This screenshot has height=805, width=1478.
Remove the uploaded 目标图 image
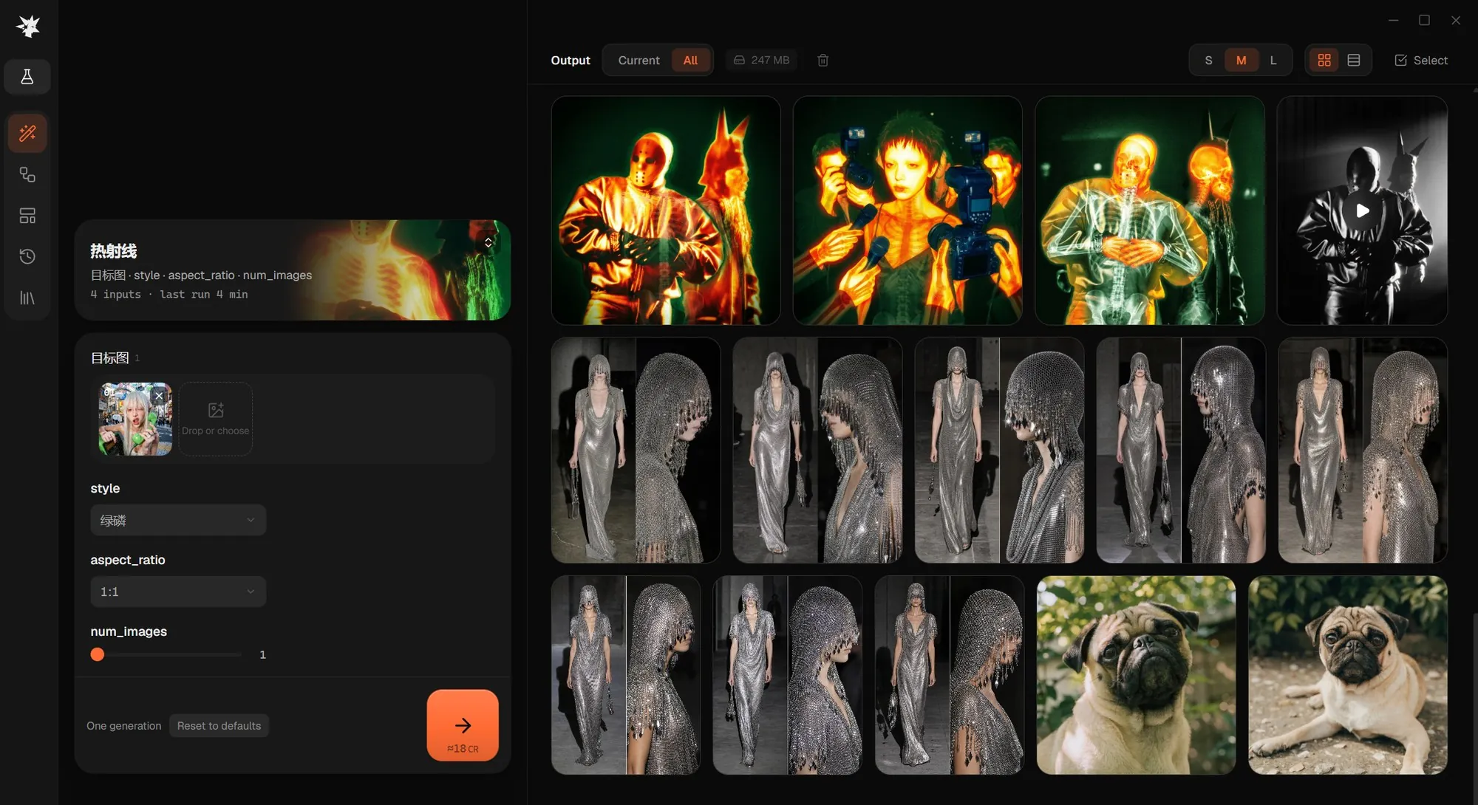(159, 396)
